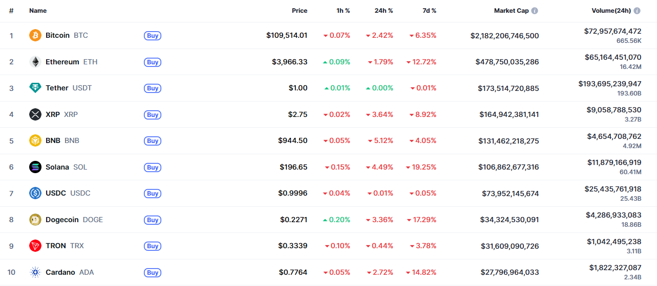
Task: Click the Dogecoin logo icon
Action: pos(35,220)
